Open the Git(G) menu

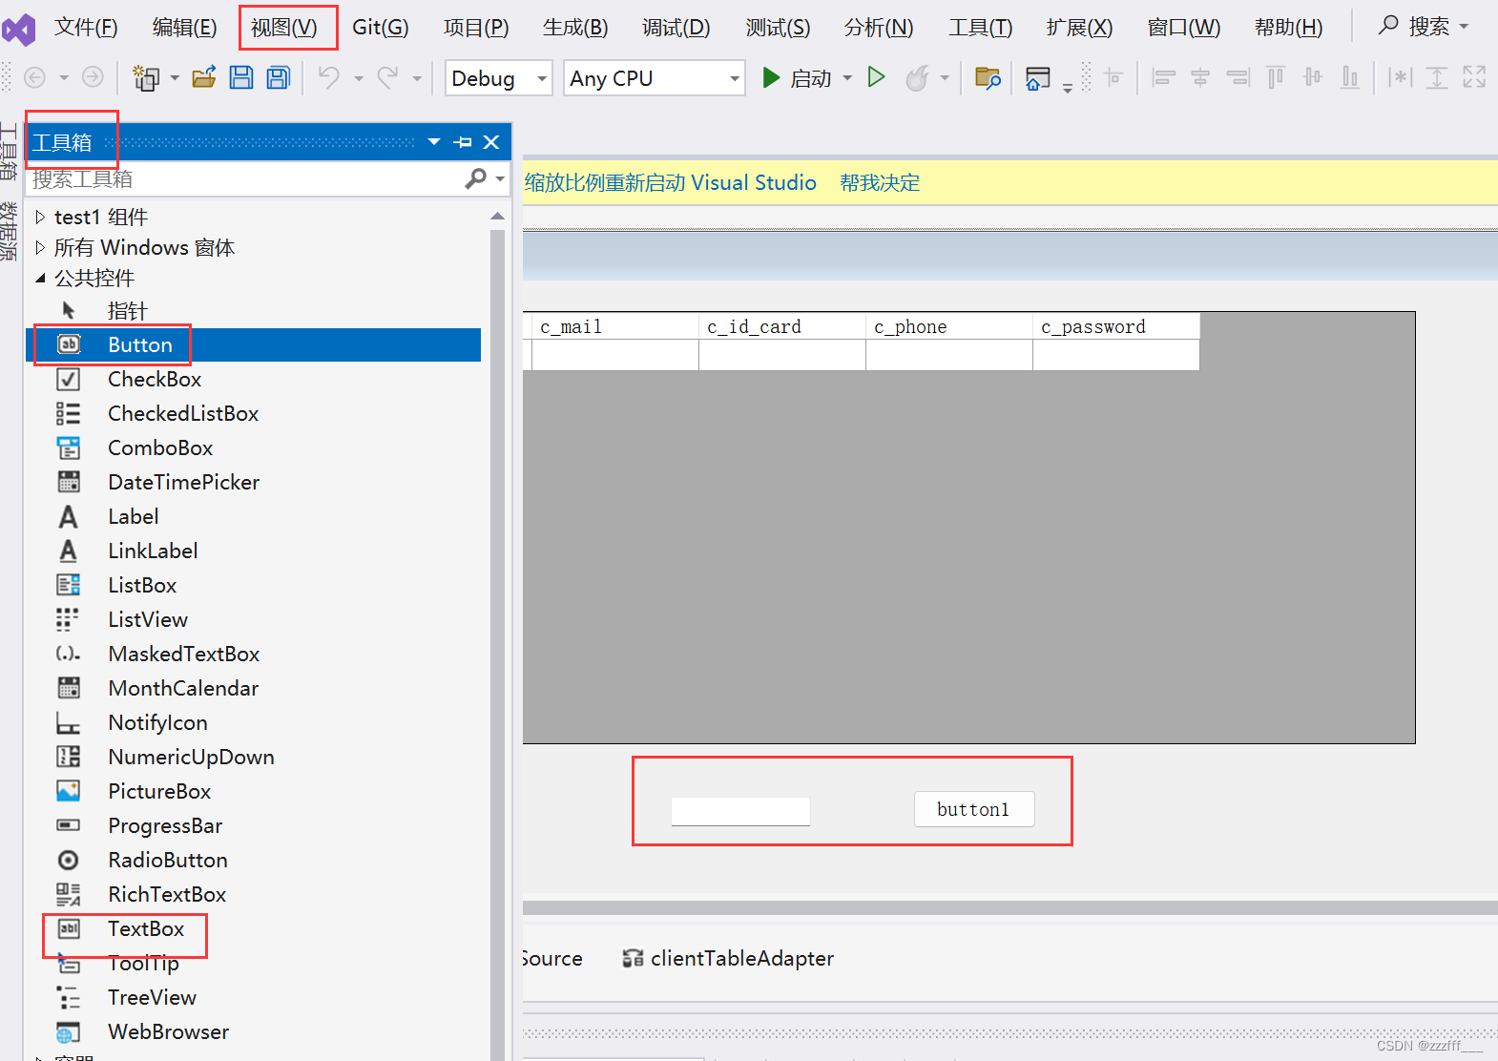click(x=380, y=27)
